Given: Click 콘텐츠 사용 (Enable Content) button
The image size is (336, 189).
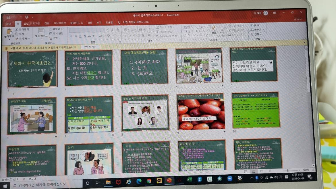Looking at the screenshot, I should (90, 47).
